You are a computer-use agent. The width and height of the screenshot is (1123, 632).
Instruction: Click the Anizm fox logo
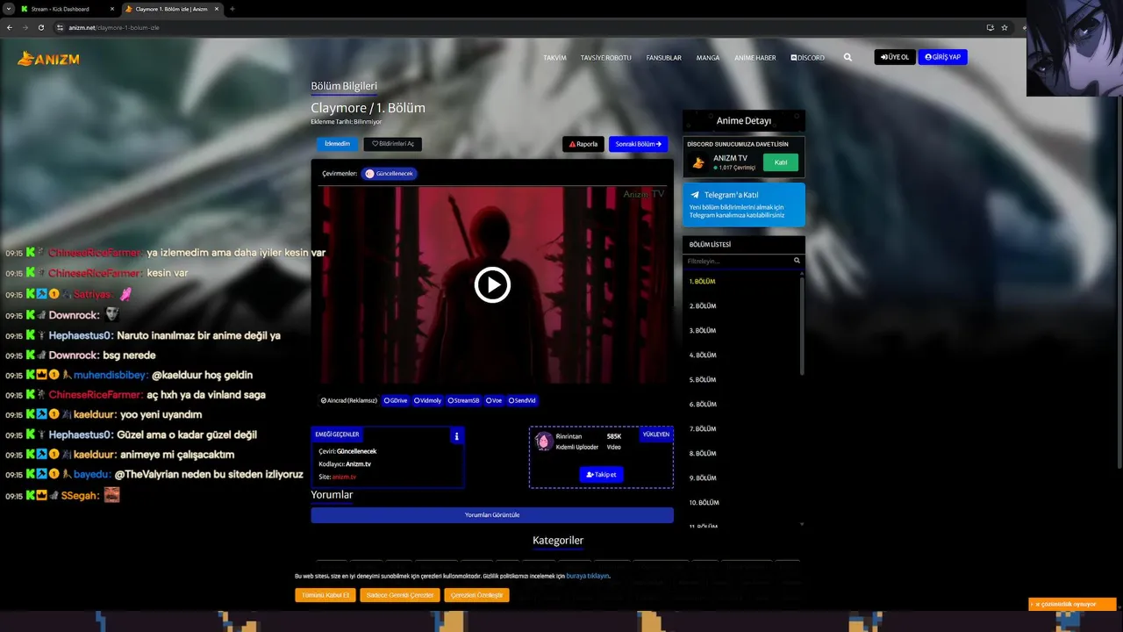(x=49, y=59)
